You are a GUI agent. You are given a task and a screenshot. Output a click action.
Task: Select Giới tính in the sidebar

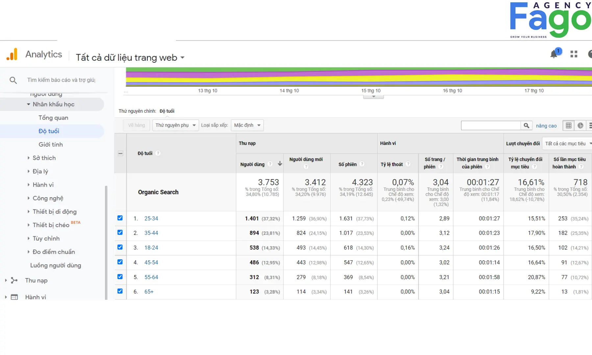click(x=51, y=145)
